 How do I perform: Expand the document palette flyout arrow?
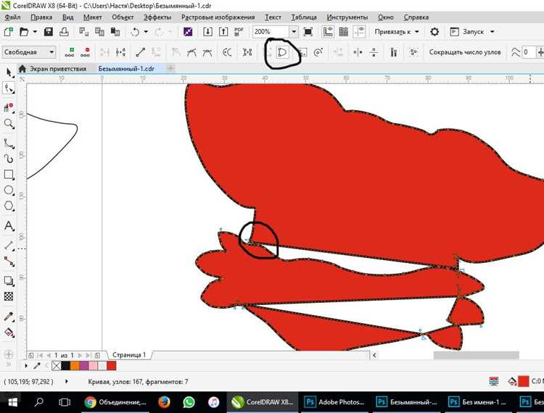click(26, 365)
